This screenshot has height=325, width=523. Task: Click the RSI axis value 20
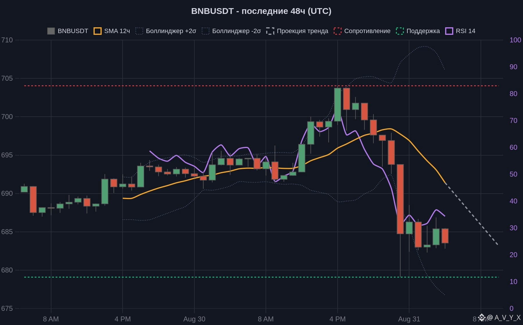coord(513,255)
